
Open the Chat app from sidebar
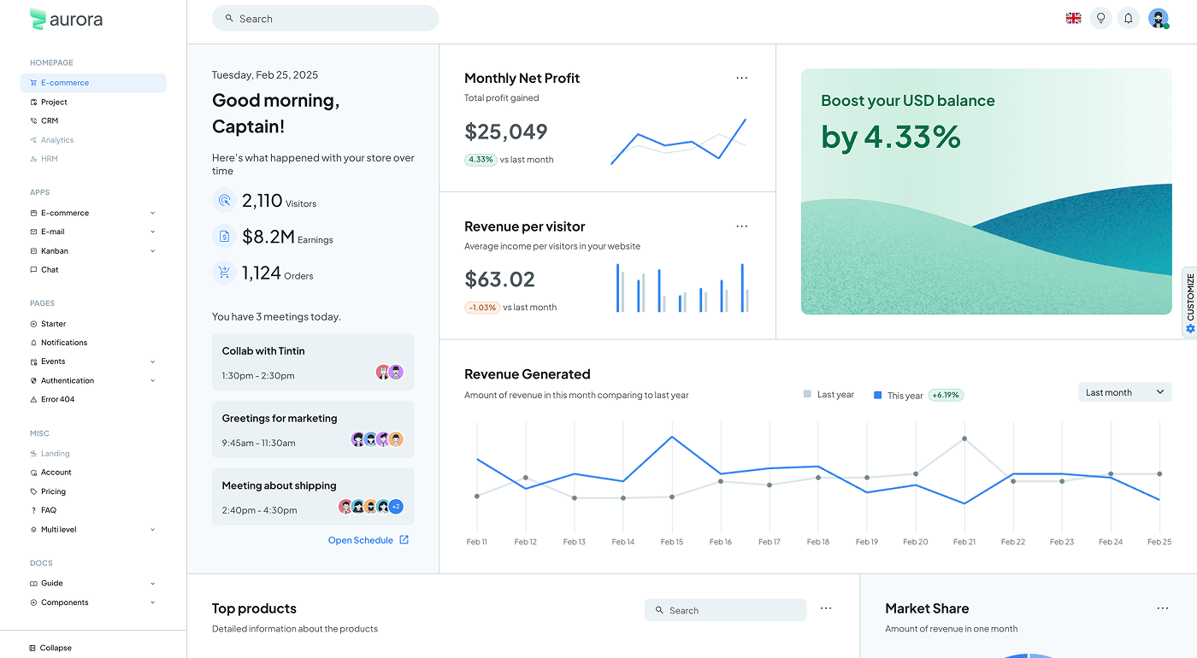click(49, 269)
